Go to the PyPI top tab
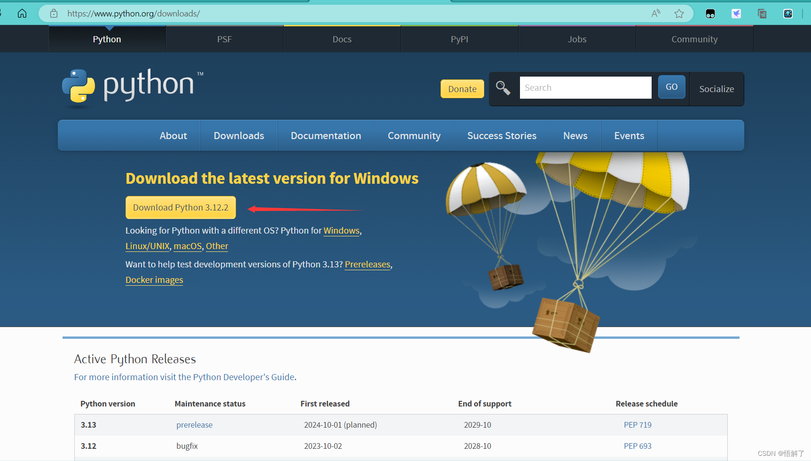Viewport: 811px width, 461px height. tap(460, 39)
